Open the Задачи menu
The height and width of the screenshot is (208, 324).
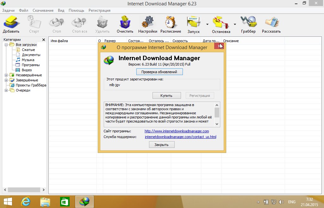(8, 10)
